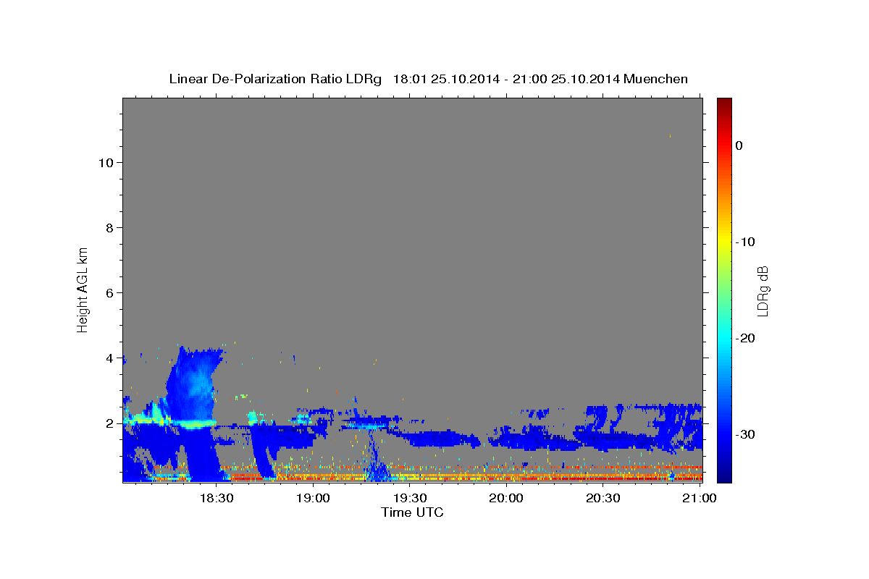Click the colorbar value -20
Viewport: 869px width, 579px height.
pyautogui.click(x=744, y=338)
